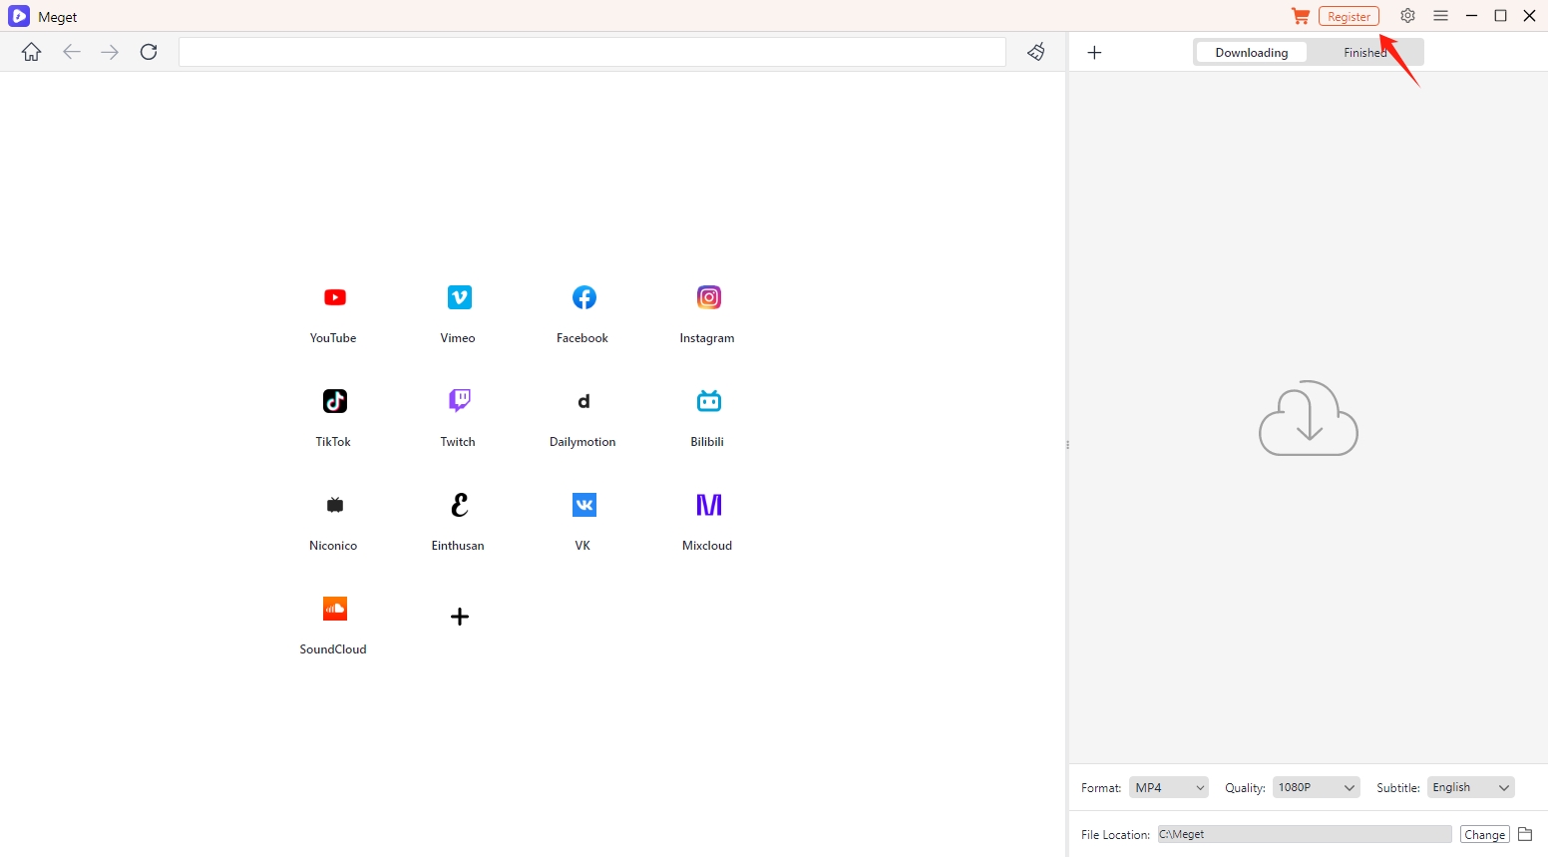Focus the URL address bar
The width and height of the screenshot is (1548, 857).
point(592,52)
